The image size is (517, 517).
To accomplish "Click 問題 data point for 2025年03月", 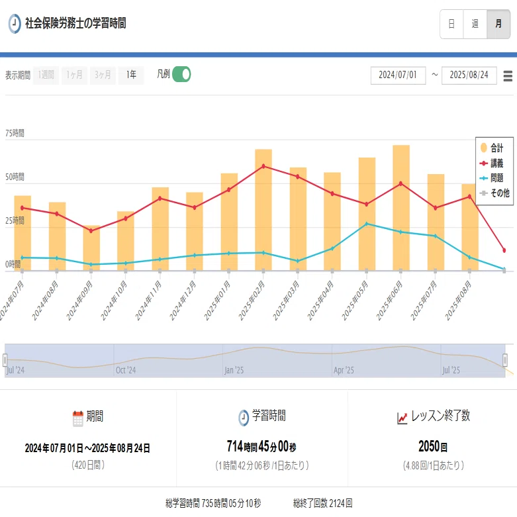I will [x=298, y=261].
